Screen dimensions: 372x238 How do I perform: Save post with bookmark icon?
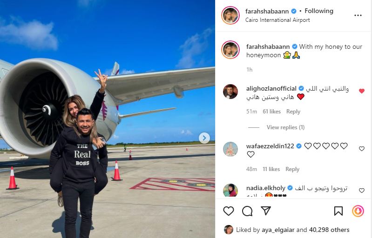click(338, 211)
